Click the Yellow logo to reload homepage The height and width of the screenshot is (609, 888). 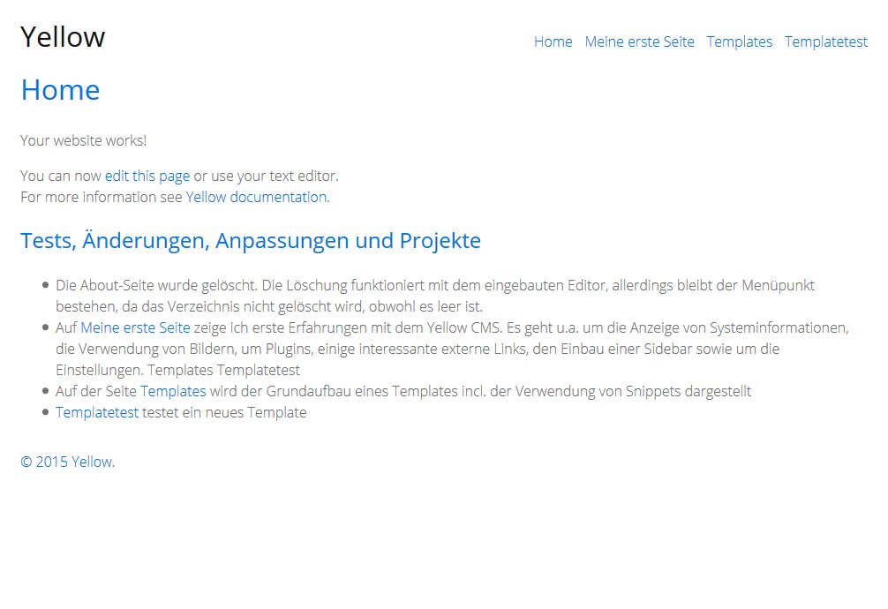point(62,37)
